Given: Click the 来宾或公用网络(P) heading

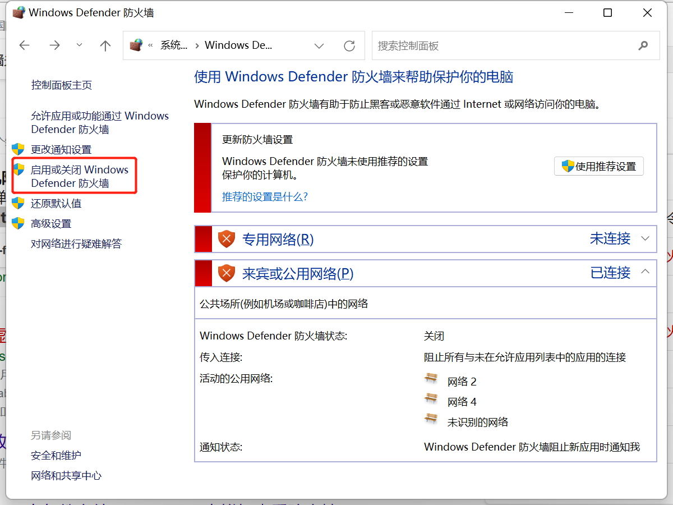Looking at the screenshot, I should (x=298, y=274).
